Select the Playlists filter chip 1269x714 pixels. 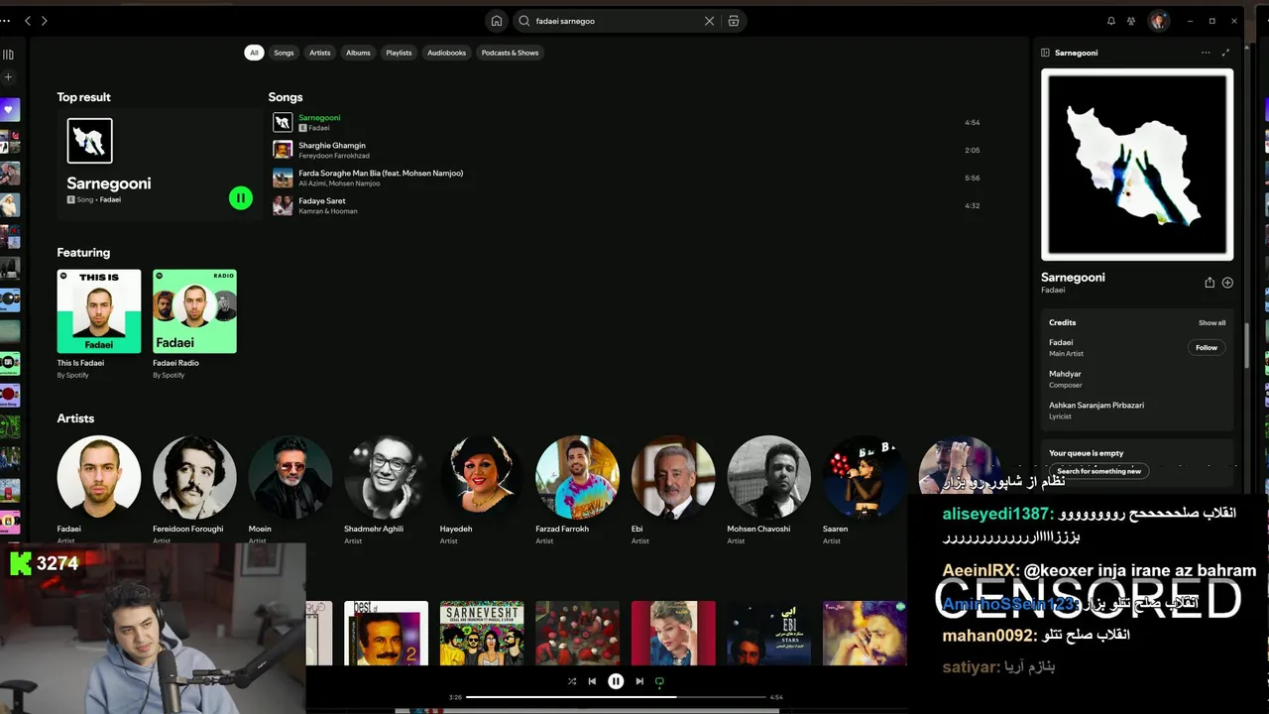tap(399, 53)
